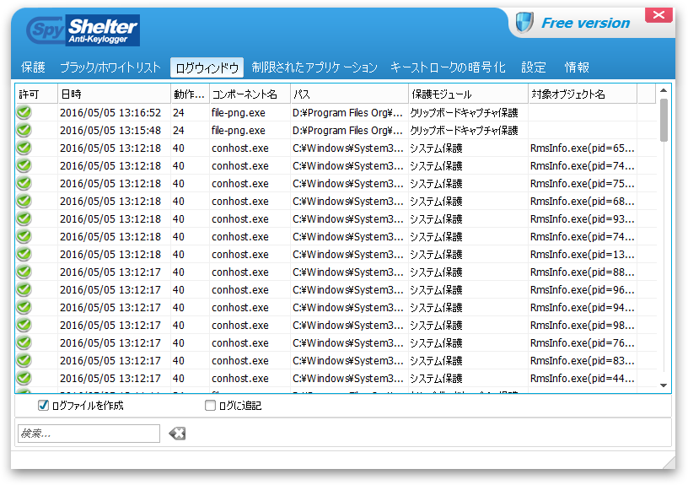Click the log list scroll-up arrow
This screenshot has width=688, height=485.
coord(664,90)
